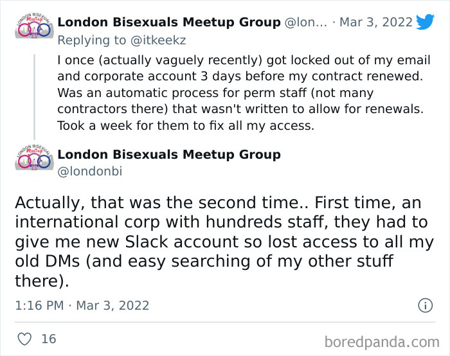This screenshot has height=356, width=450.
Task: Click the @londonbi handle
Action: [89, 171]
